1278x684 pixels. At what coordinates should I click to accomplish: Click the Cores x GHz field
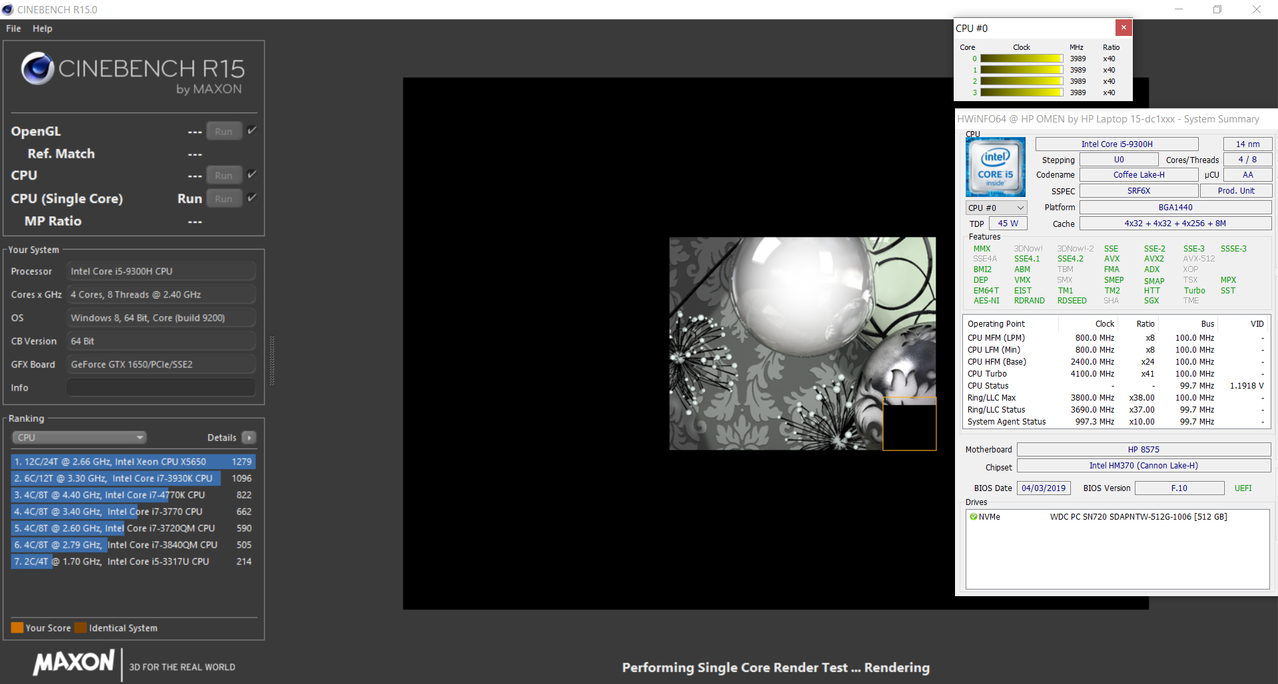point(161,295)
